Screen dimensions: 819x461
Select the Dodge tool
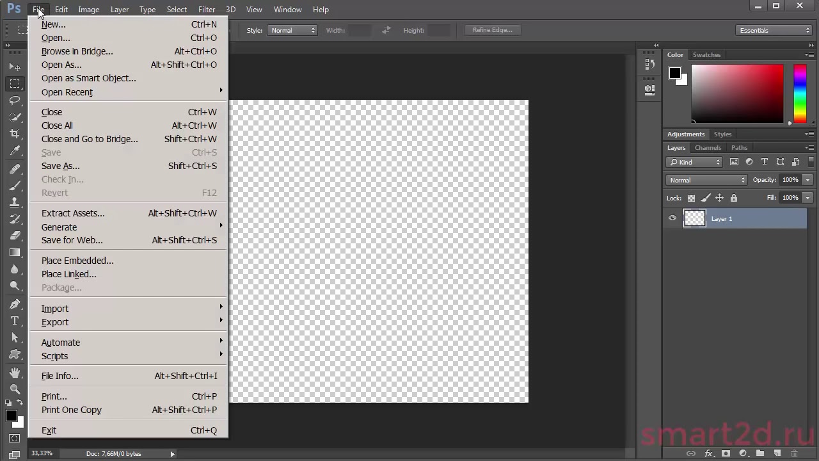15,286
